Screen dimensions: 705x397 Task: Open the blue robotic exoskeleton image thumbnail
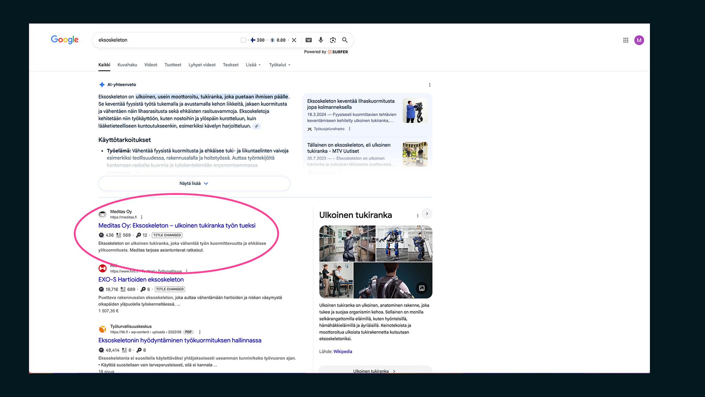pyautogui.click(x=392, y=243)
